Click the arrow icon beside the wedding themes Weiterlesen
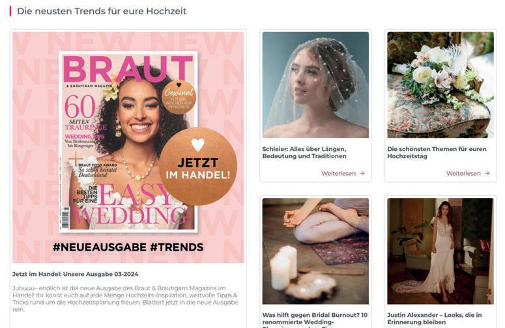The height and width of the screenshot is (328, 505). click(x=487, y=173)
